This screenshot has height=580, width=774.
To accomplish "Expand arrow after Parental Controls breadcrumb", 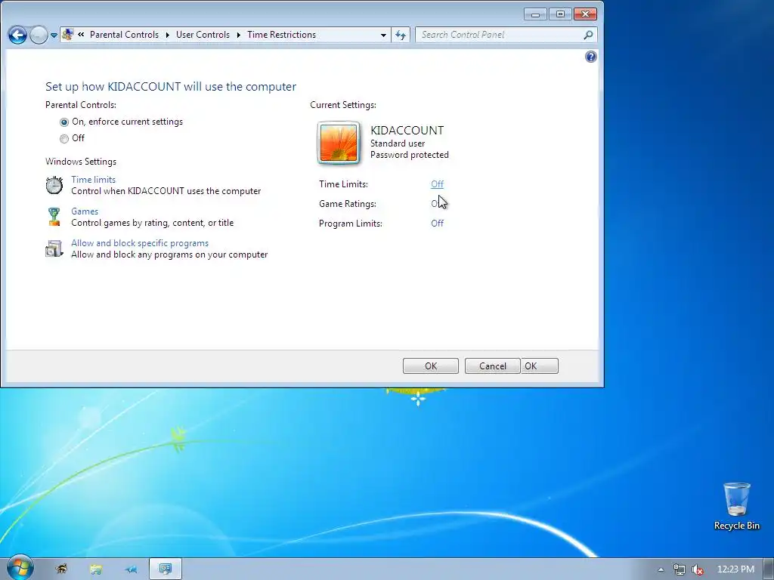I will [167, 35].
